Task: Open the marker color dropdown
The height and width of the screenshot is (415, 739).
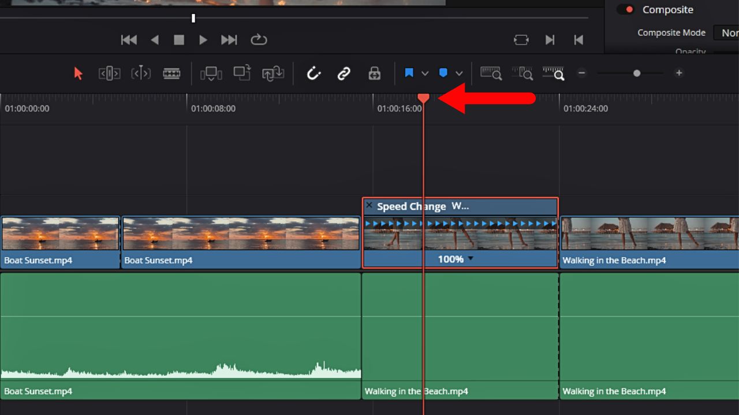Action: pyautogui.click(x=459, y=73)
